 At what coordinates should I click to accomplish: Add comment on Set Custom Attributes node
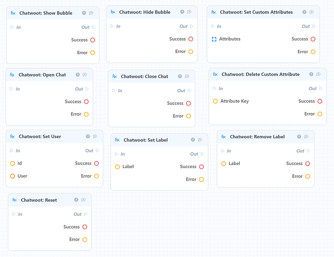click(x=311, y=12)
